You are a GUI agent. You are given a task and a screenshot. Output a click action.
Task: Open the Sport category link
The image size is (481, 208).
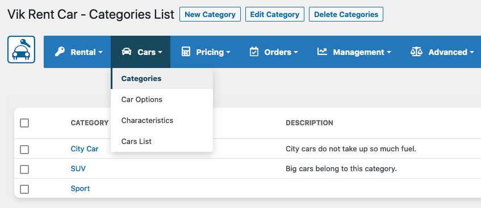81,188
